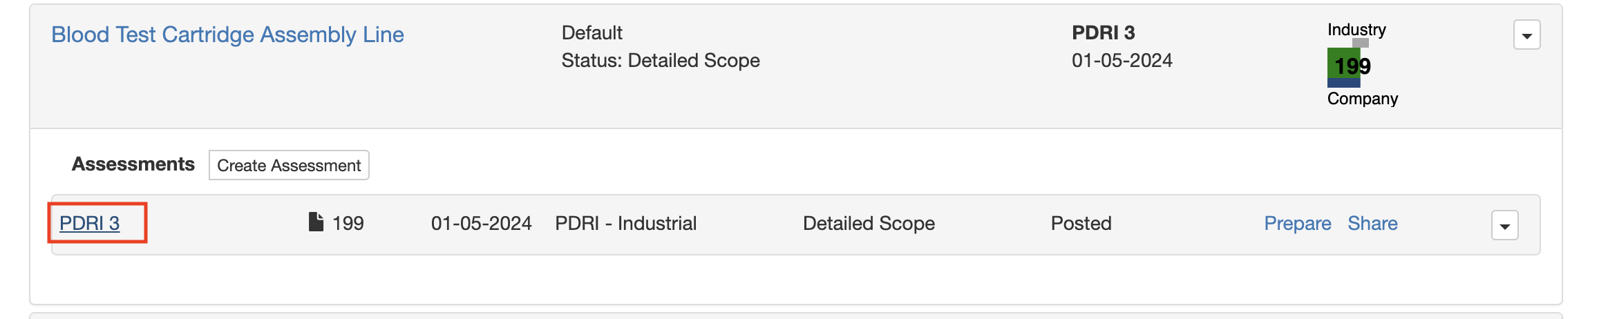The width and height of the screenshot is (1599, 319).
Task: Share the PDRI 3 assessment
Action: click(x=1372, y=223)
